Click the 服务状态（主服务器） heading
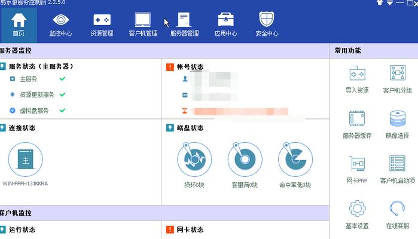This screenshot has height=239, width=418. click(41, 66)
